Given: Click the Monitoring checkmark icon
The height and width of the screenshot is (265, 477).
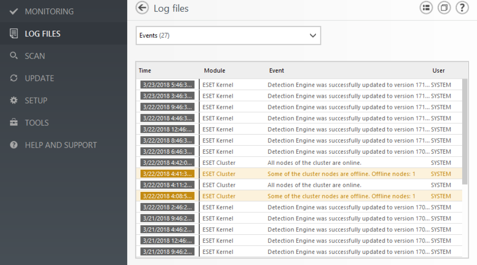Looking at the screenshot, I should (x=14, y=12).
